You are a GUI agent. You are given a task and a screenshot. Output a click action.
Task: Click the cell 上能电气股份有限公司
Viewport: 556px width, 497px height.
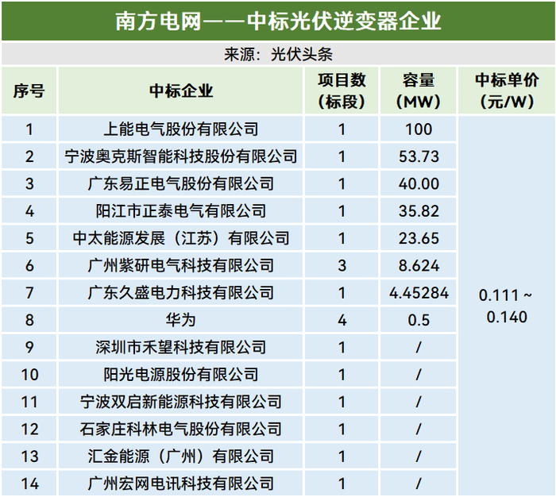(181, 129)
